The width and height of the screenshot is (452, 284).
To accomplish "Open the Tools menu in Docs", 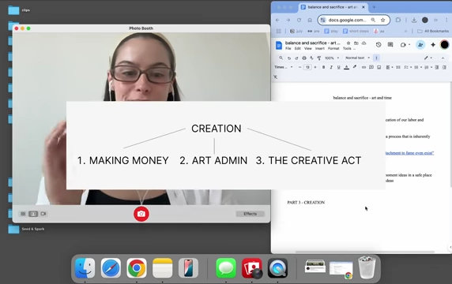I will [347, 49].
